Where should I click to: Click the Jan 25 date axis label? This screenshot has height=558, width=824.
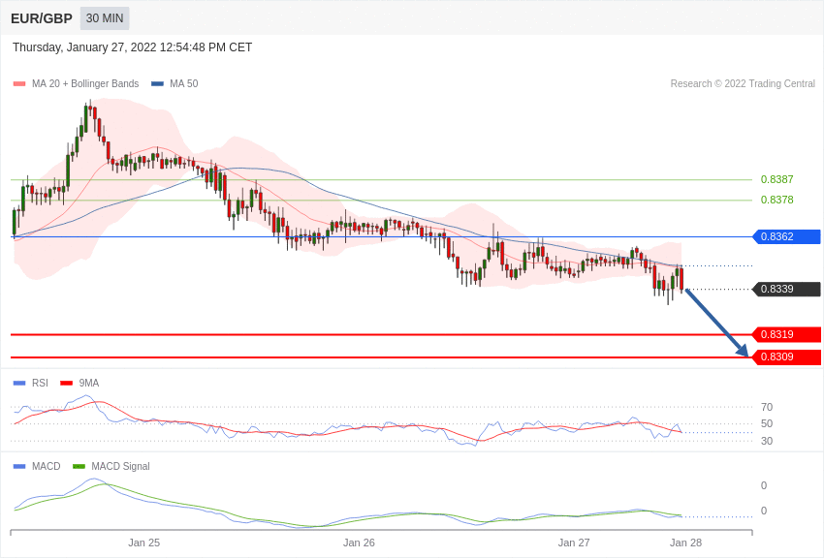point(144,542)
